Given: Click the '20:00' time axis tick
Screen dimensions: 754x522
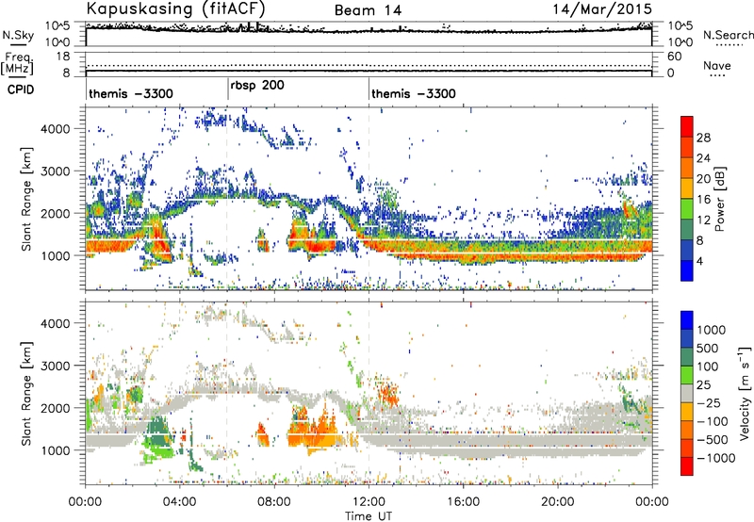Looking at the screenshot, I should (557, 502).
